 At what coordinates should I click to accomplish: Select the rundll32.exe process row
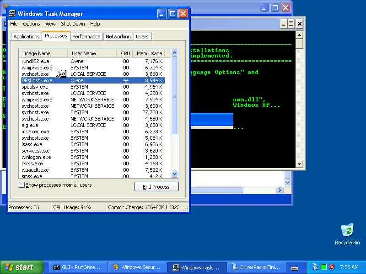(92, 61)
